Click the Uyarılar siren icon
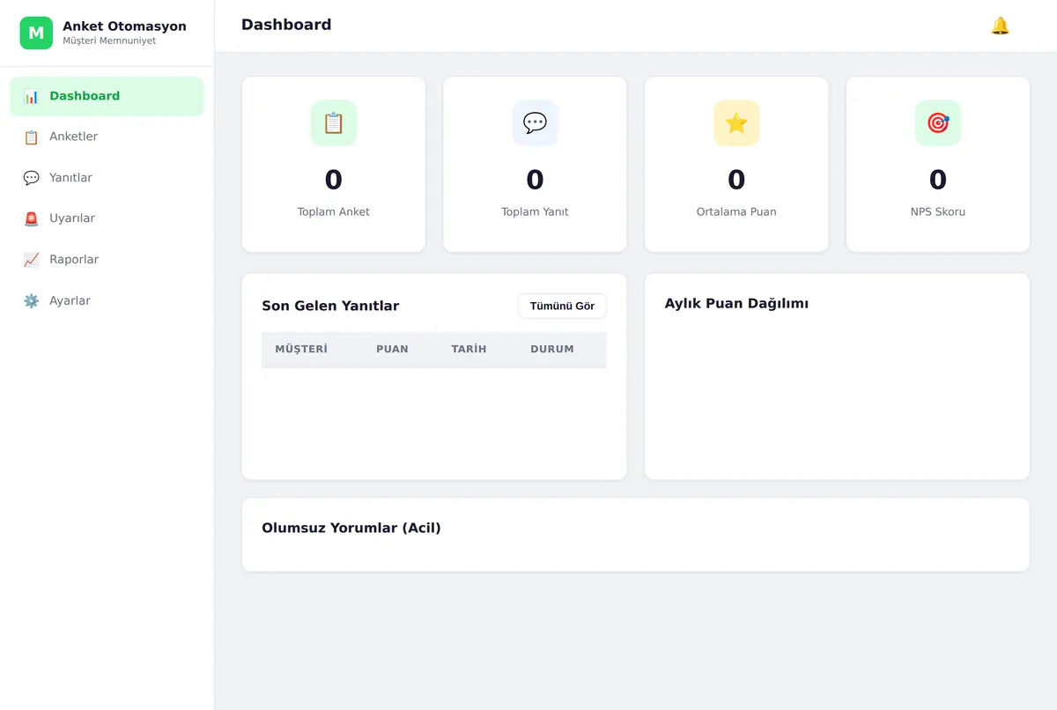 coord(31,218)
